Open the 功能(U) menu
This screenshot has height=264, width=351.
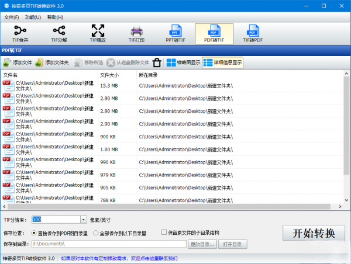tap(33, 17)
